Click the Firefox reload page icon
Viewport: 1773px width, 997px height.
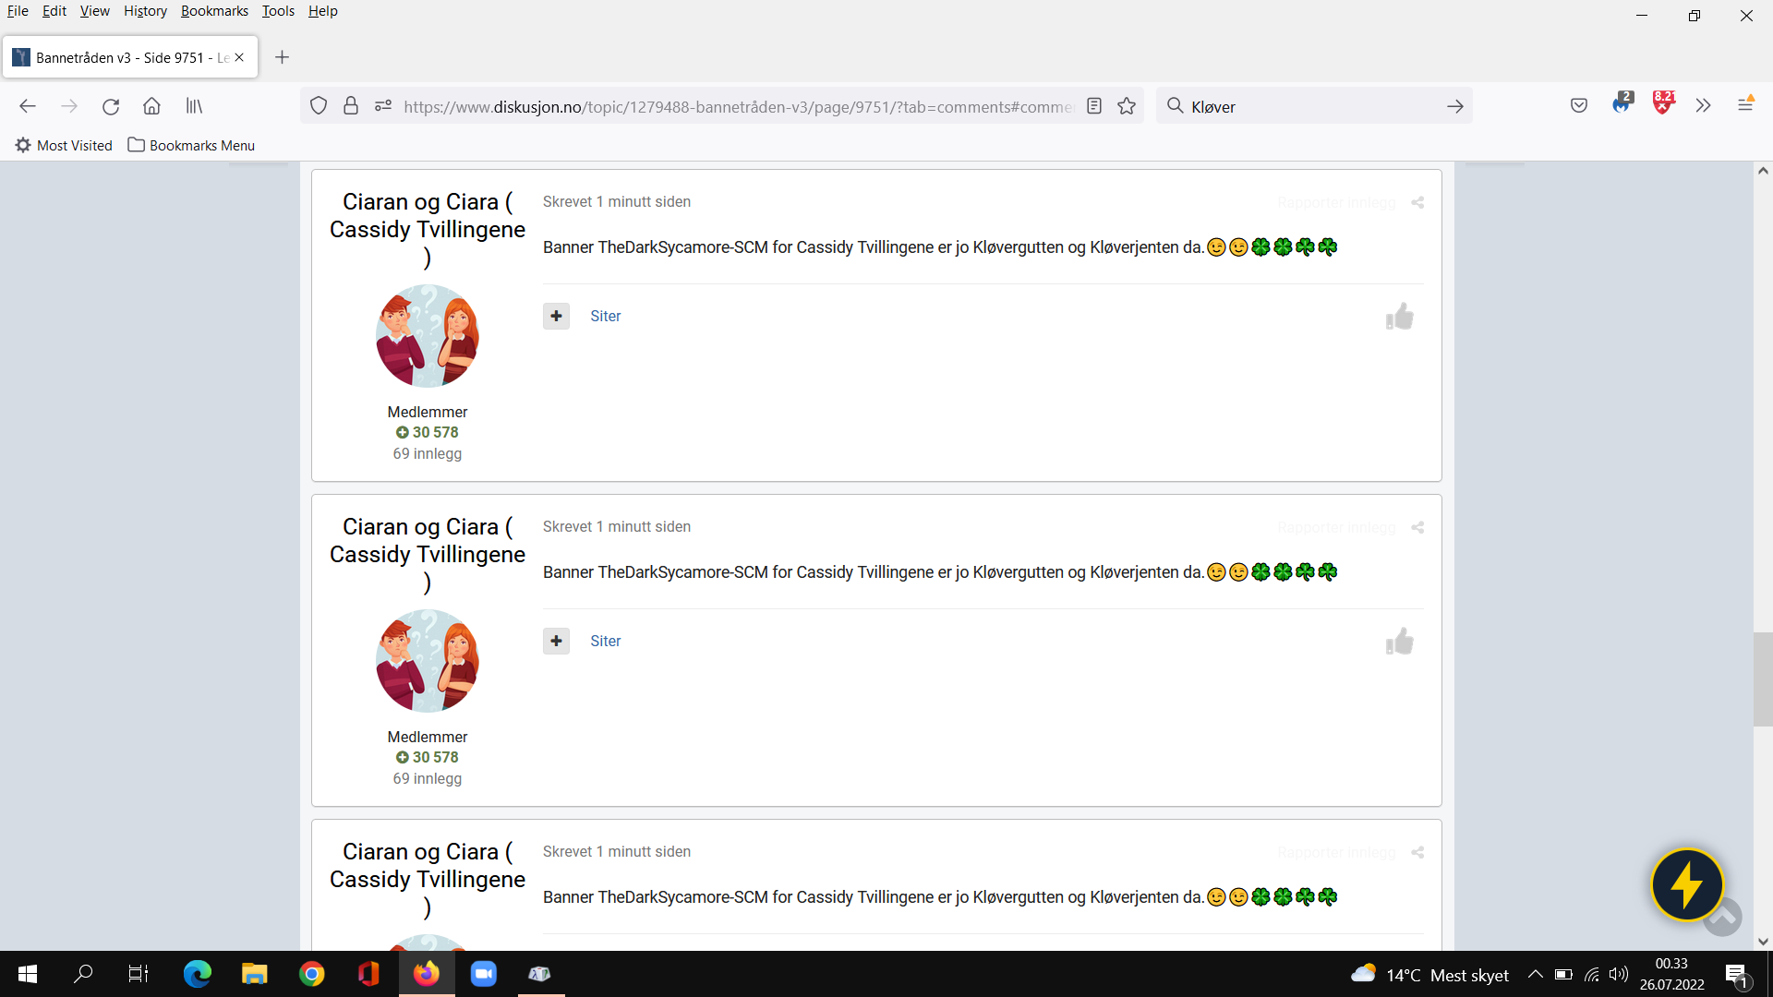[111, 106]
